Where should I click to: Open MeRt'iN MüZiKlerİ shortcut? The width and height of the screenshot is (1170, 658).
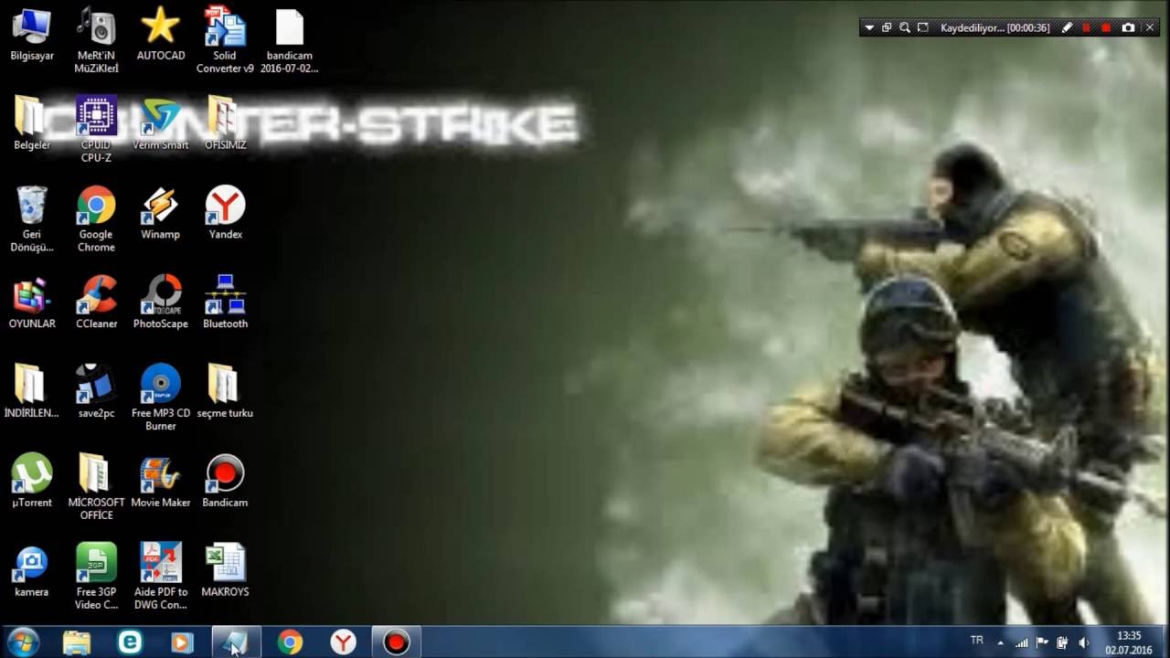96,41
